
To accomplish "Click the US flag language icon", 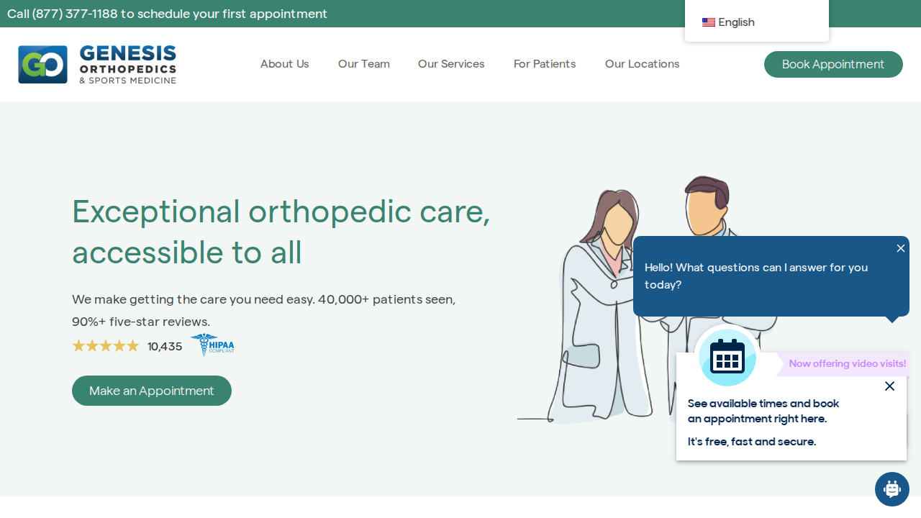I will click(x=709, y=22).
